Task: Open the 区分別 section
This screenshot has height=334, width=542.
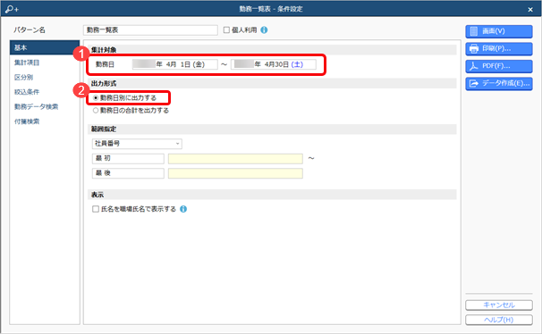Action: 23,78
